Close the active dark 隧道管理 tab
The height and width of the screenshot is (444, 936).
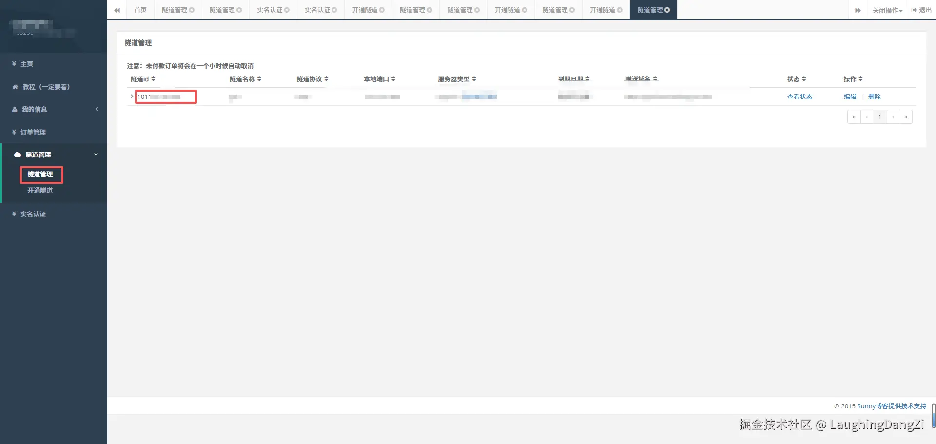pos(667,10)
